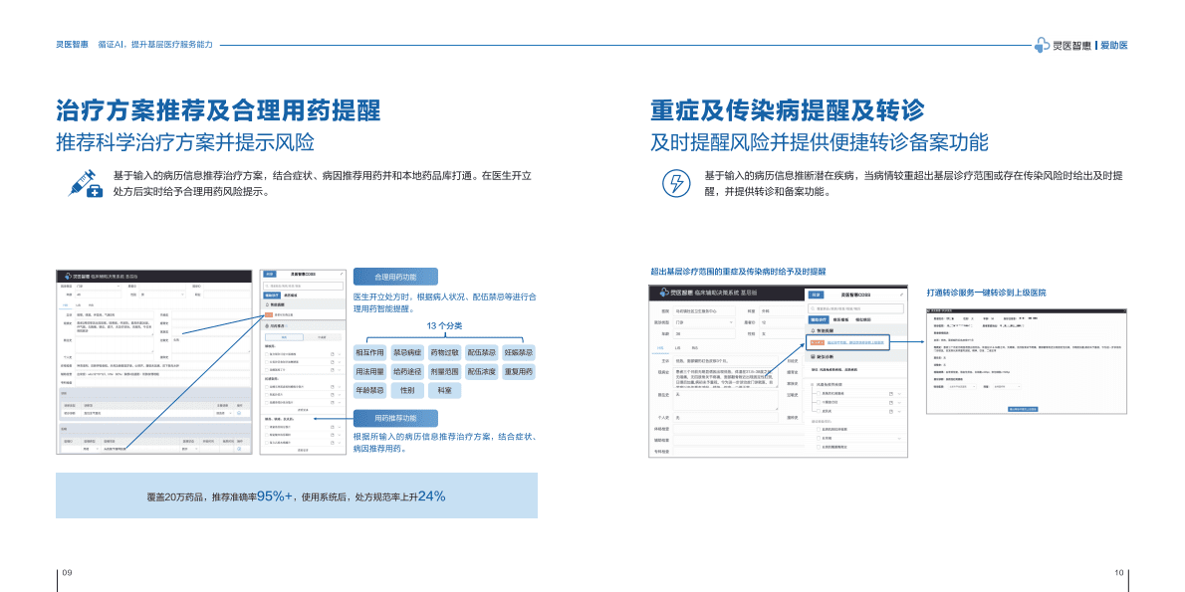Viewport: 1185px width, 592px height.
Task: Click the 灵医智惠 cross logo at top right
Action: click(1039, 45)
